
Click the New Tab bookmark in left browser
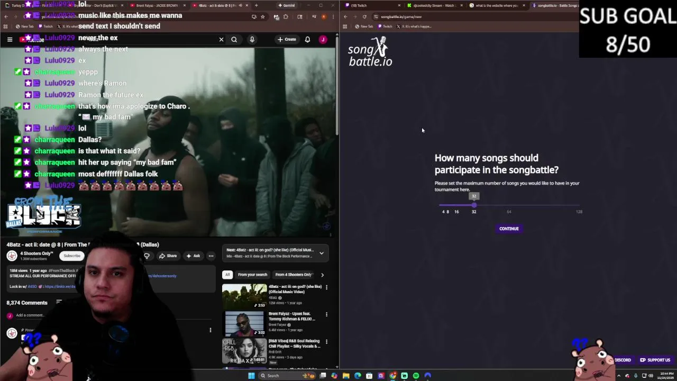coord(24,26)
